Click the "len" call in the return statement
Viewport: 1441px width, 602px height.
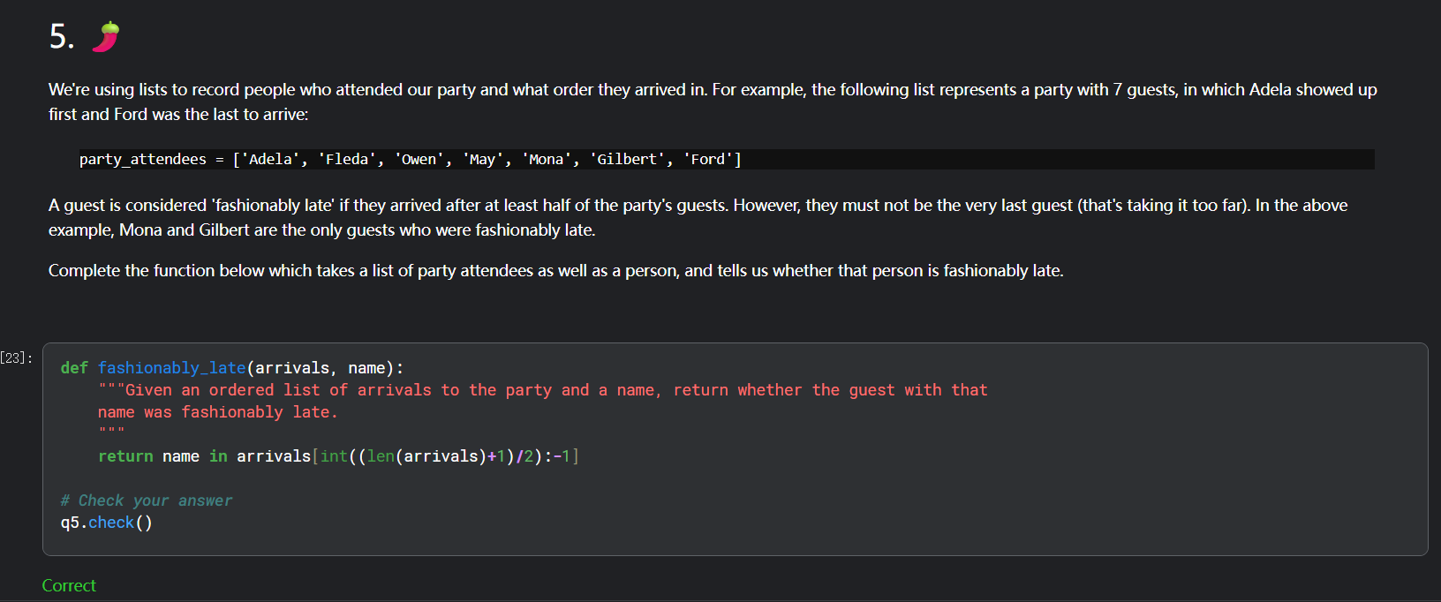tap(381, 456)
